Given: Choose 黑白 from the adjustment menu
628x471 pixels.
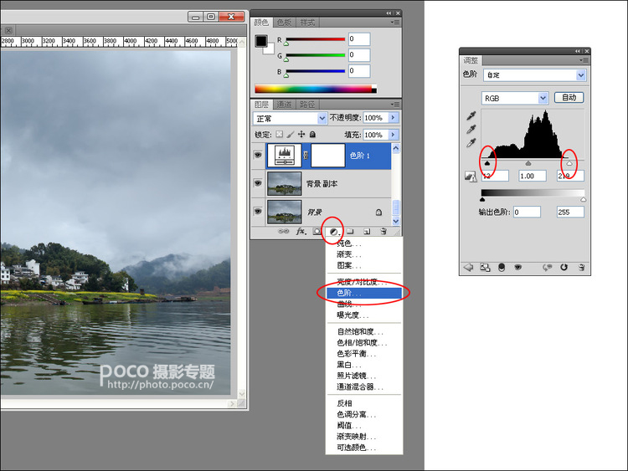Looking at the screenshot, I should 364,365.
